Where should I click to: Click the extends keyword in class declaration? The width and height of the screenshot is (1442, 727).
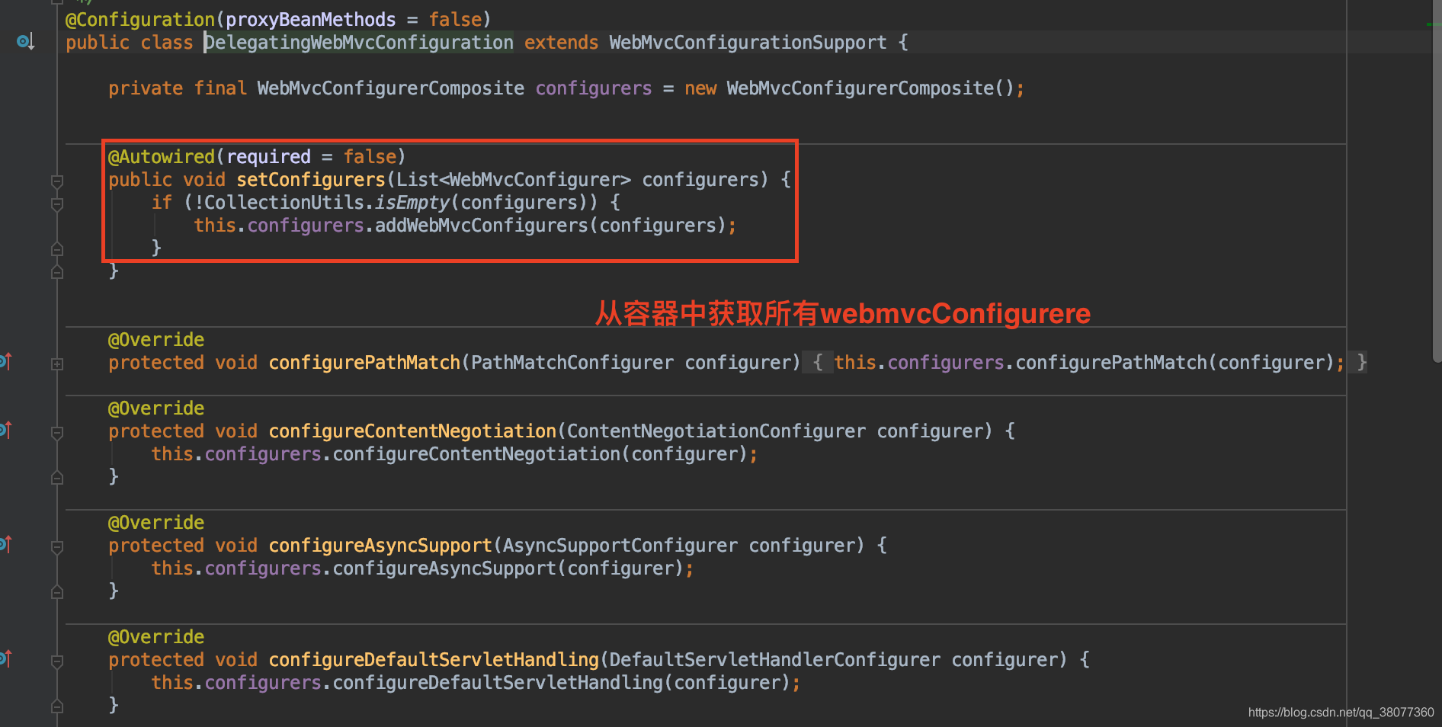pos(562,43)
